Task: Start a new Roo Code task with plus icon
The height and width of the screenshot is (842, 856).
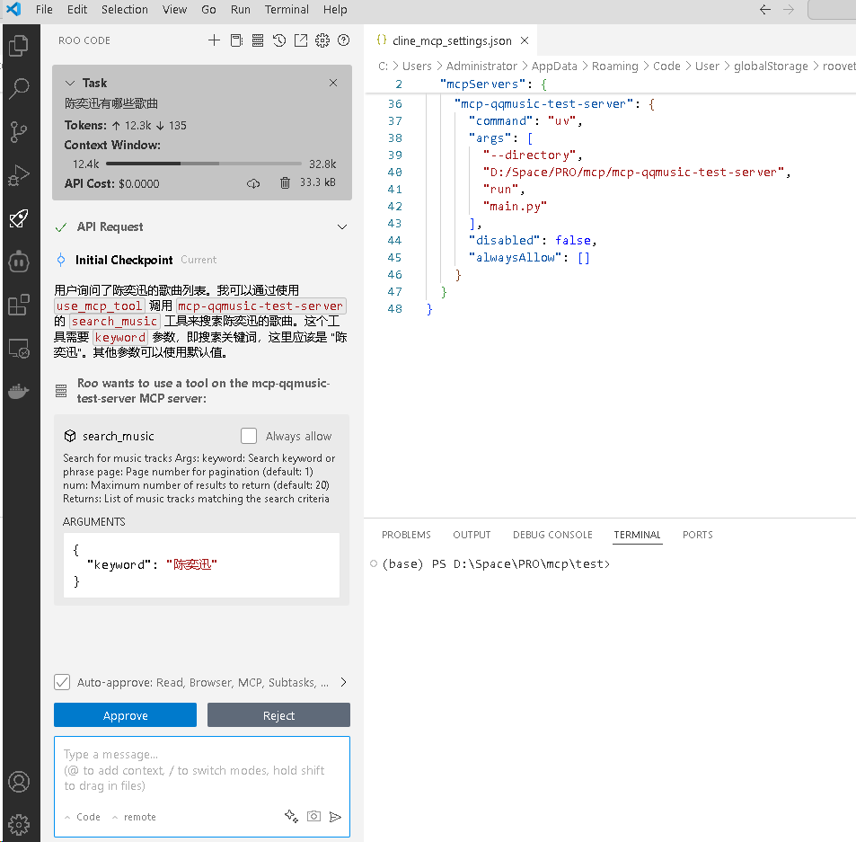Action: tap(214, 40)
